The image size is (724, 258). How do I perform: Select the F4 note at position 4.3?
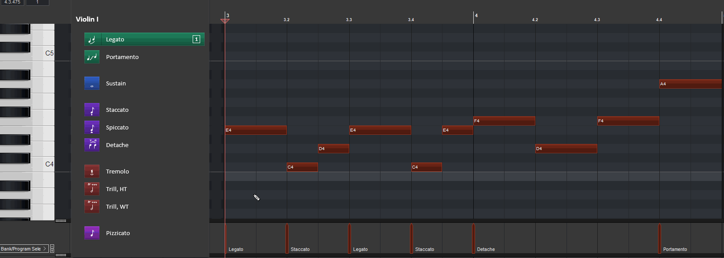(628, 121)
